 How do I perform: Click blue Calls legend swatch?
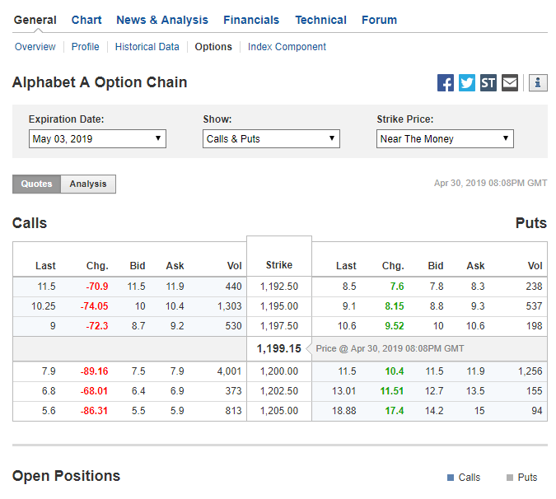pos(451,478)
